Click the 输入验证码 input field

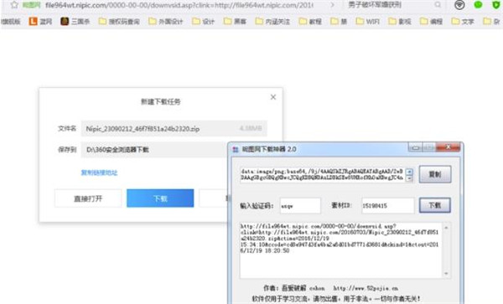coord(300,206)
